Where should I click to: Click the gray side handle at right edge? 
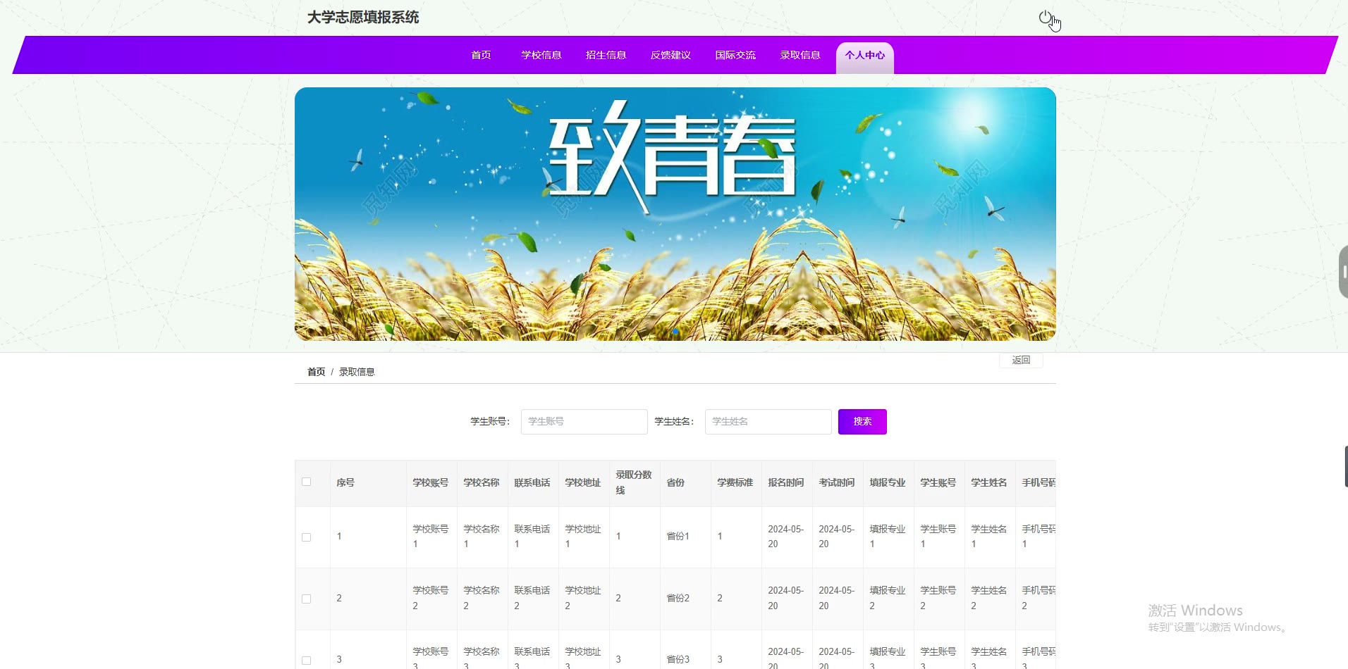[x=1343, y=272]
